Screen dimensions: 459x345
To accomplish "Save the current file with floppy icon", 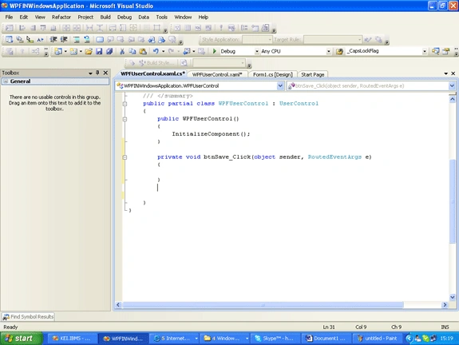I will (x=99, y=51).
